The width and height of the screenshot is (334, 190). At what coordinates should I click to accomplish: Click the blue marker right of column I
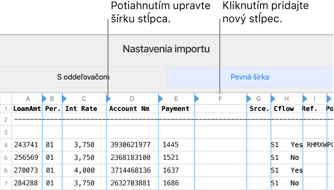coord(329,99)
